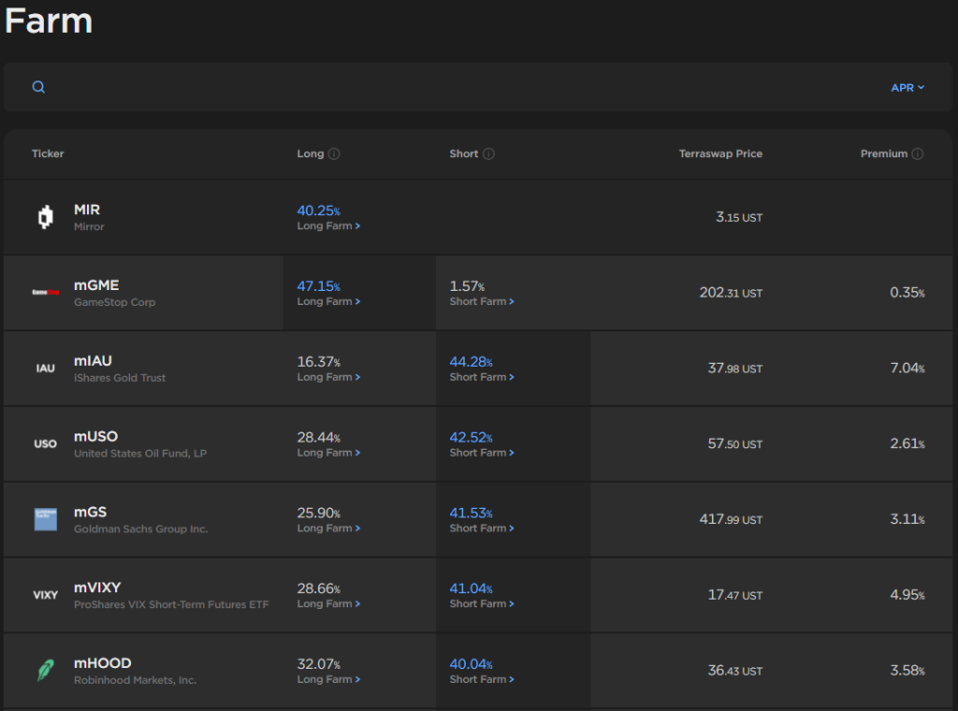Open the mVIXY Long Farm link
958x711 pixels.
[x=328, y=603]
